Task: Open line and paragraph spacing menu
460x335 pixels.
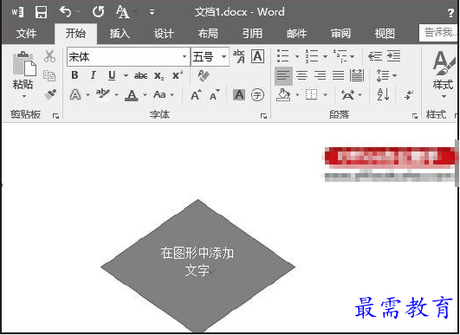Action: pos(386,75)
